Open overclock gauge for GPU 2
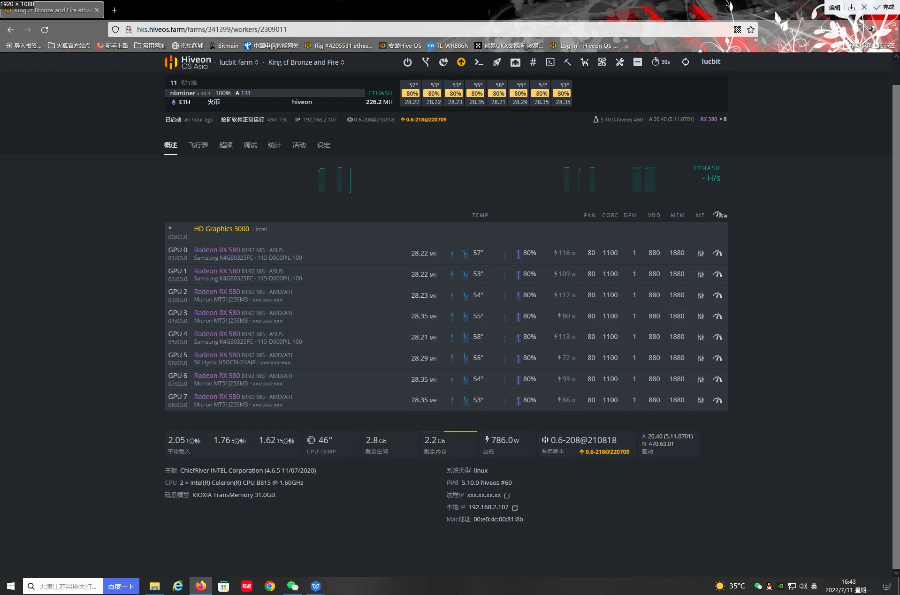 [x=717, y=295]
